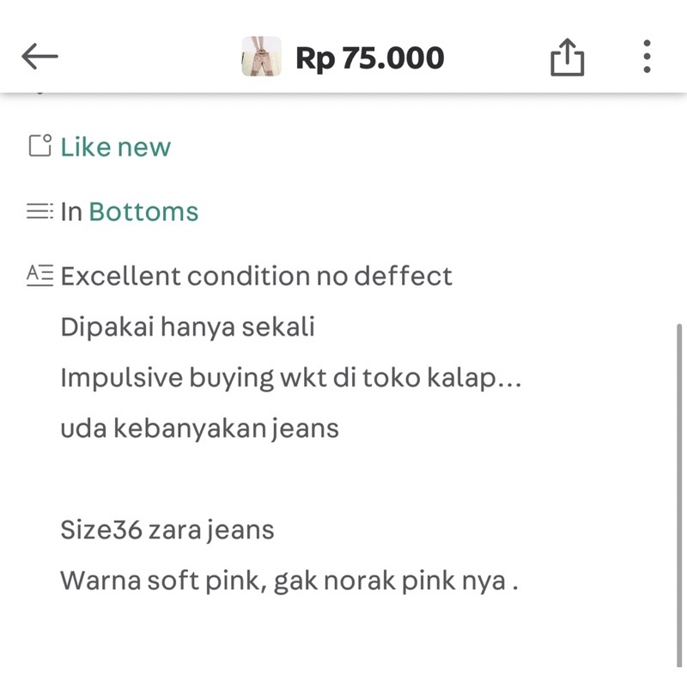
Task: Open the product thumbnail next to the price
Action: [260, 57]
